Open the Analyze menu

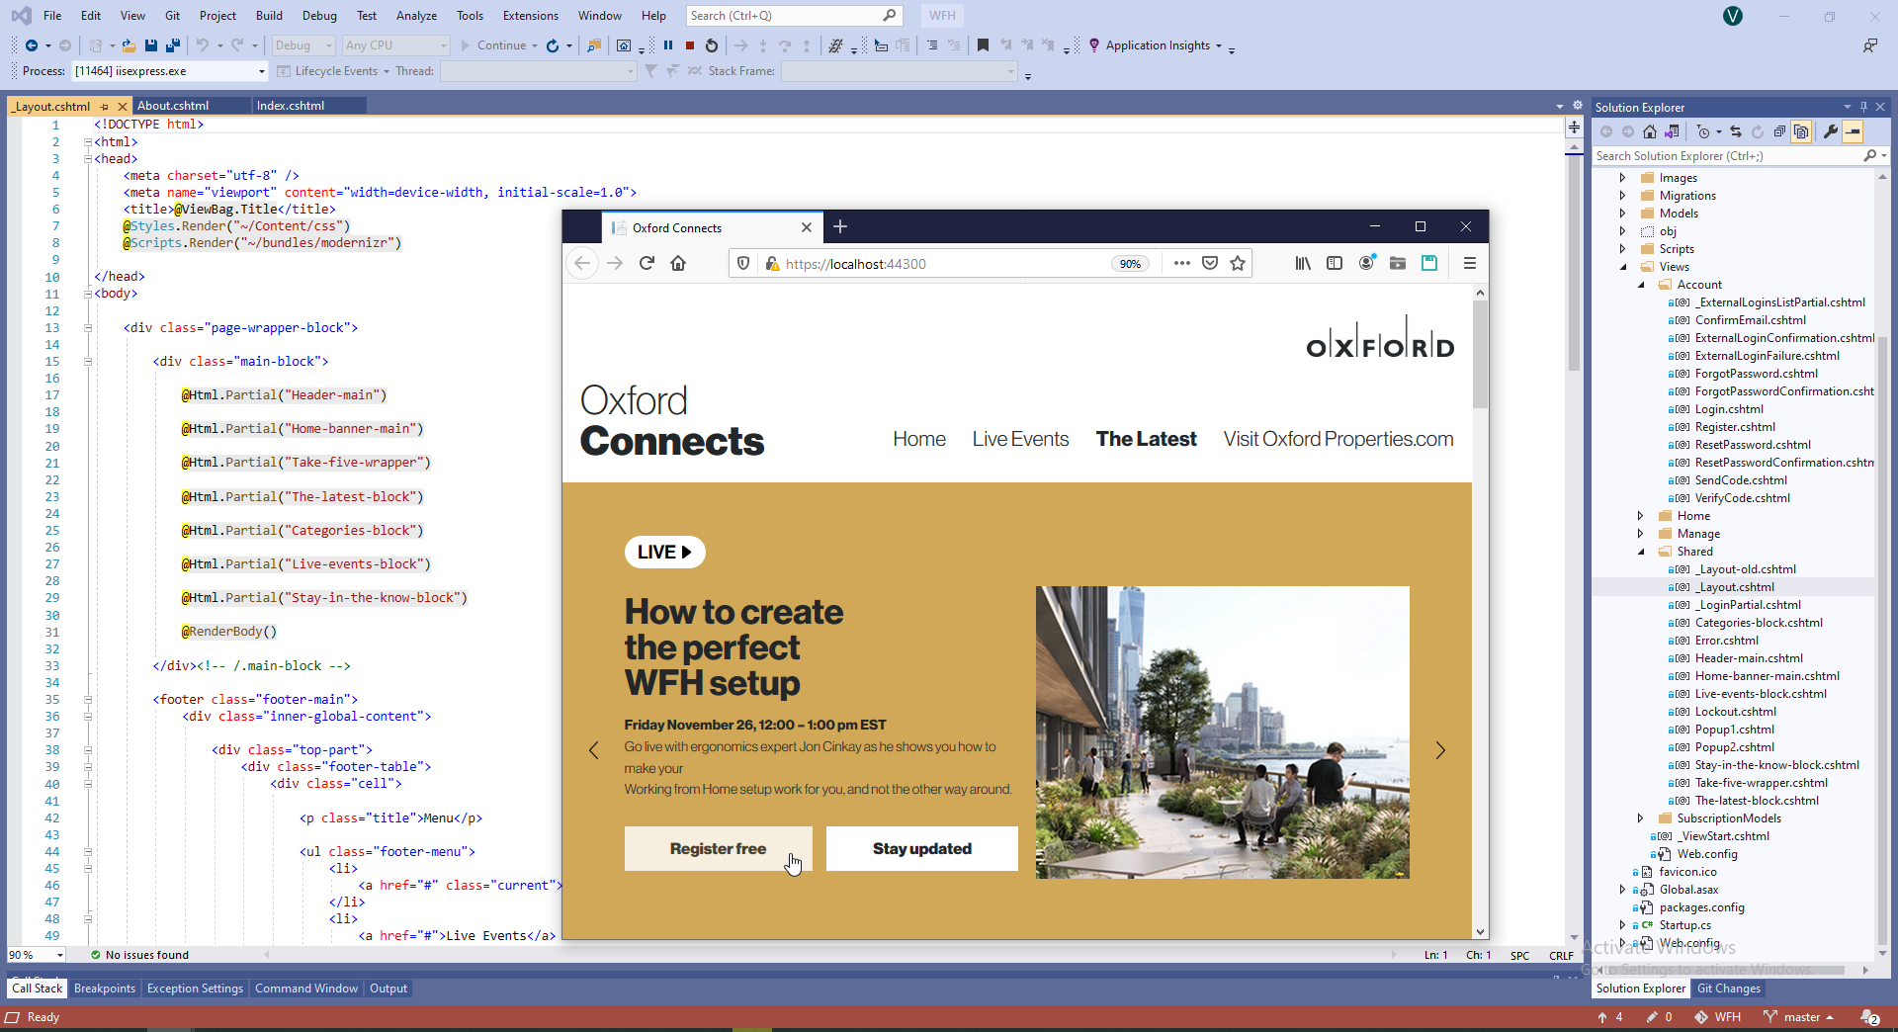click(416, 16)
